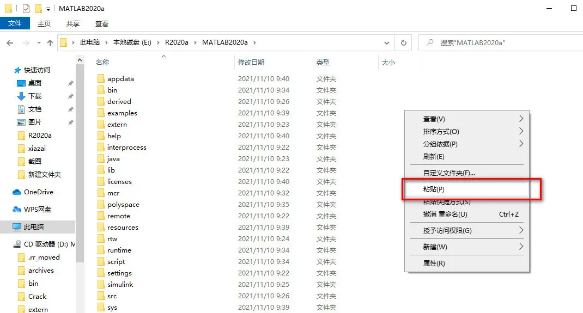583x313 pixels.
Task: Go up one folder level
Action: coord(50,42)
